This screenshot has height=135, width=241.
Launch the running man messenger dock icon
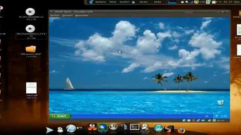point(145,128)
